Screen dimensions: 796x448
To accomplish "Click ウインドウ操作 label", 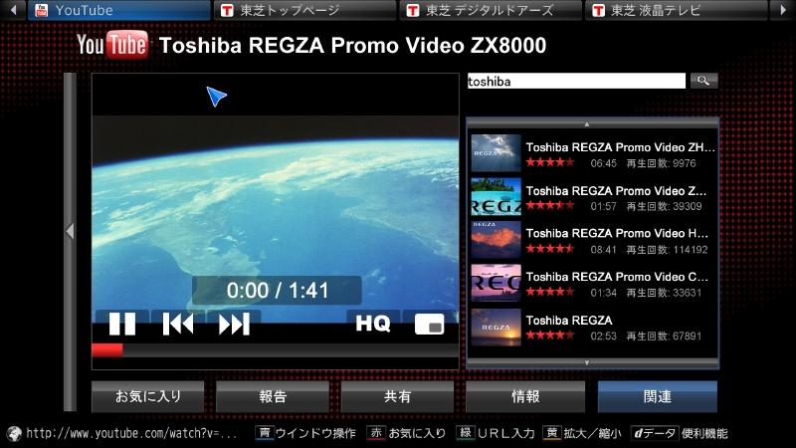I will (315, 433).
